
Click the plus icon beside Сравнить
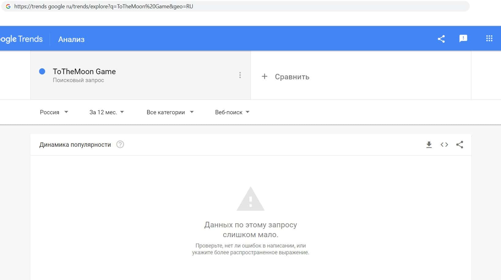coord(265,76)
